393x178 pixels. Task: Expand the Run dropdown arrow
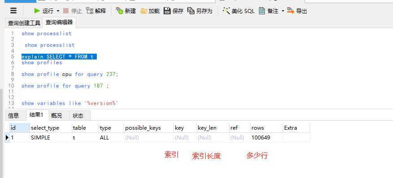click(58, 11)
